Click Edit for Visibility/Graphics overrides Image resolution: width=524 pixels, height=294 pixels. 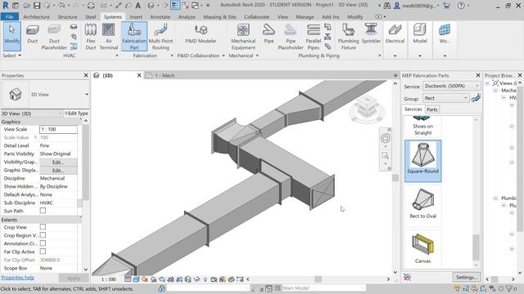click(x=58, y=162)
